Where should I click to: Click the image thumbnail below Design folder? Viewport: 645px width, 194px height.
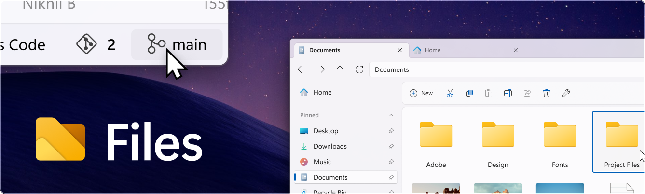(498, 188)
